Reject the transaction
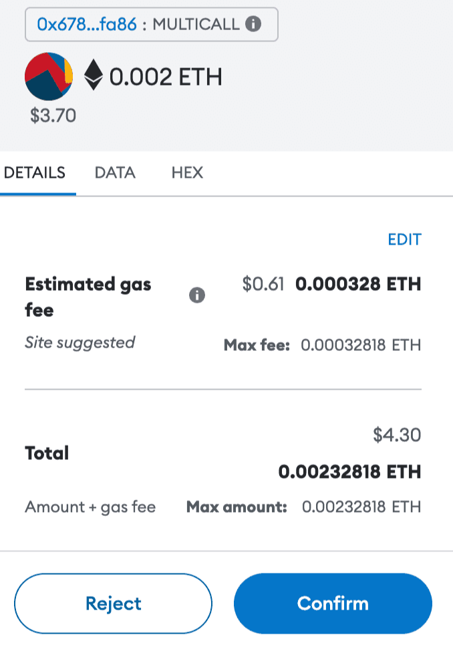This screenshot has height=645, width=453. (x=113, y=604)
